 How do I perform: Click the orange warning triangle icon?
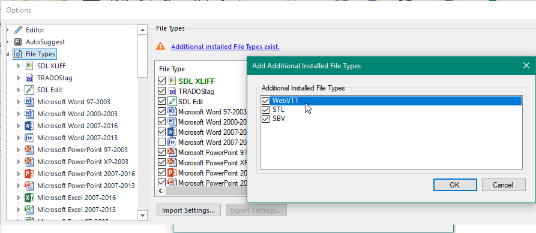click(x=160, y=46)
